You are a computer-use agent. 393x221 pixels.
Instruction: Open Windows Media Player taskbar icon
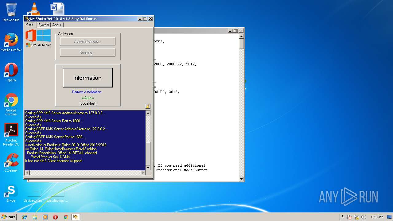point(45,217)
